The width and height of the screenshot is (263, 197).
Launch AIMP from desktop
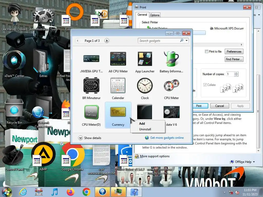click(43, 156)
